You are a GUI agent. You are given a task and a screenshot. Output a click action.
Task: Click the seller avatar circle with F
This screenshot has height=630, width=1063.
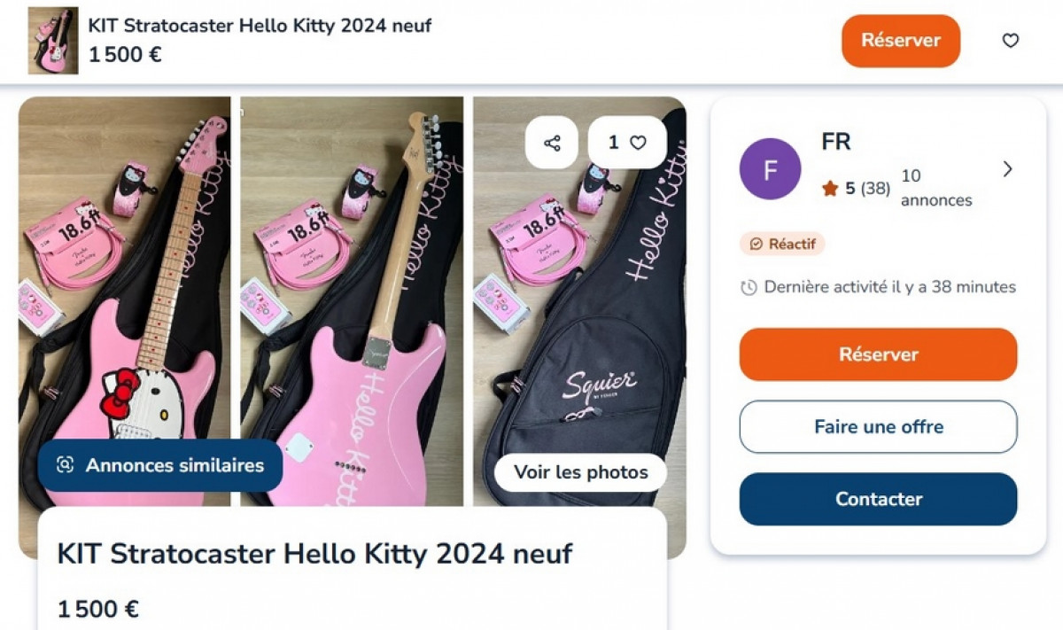click(x=770, y=168)
